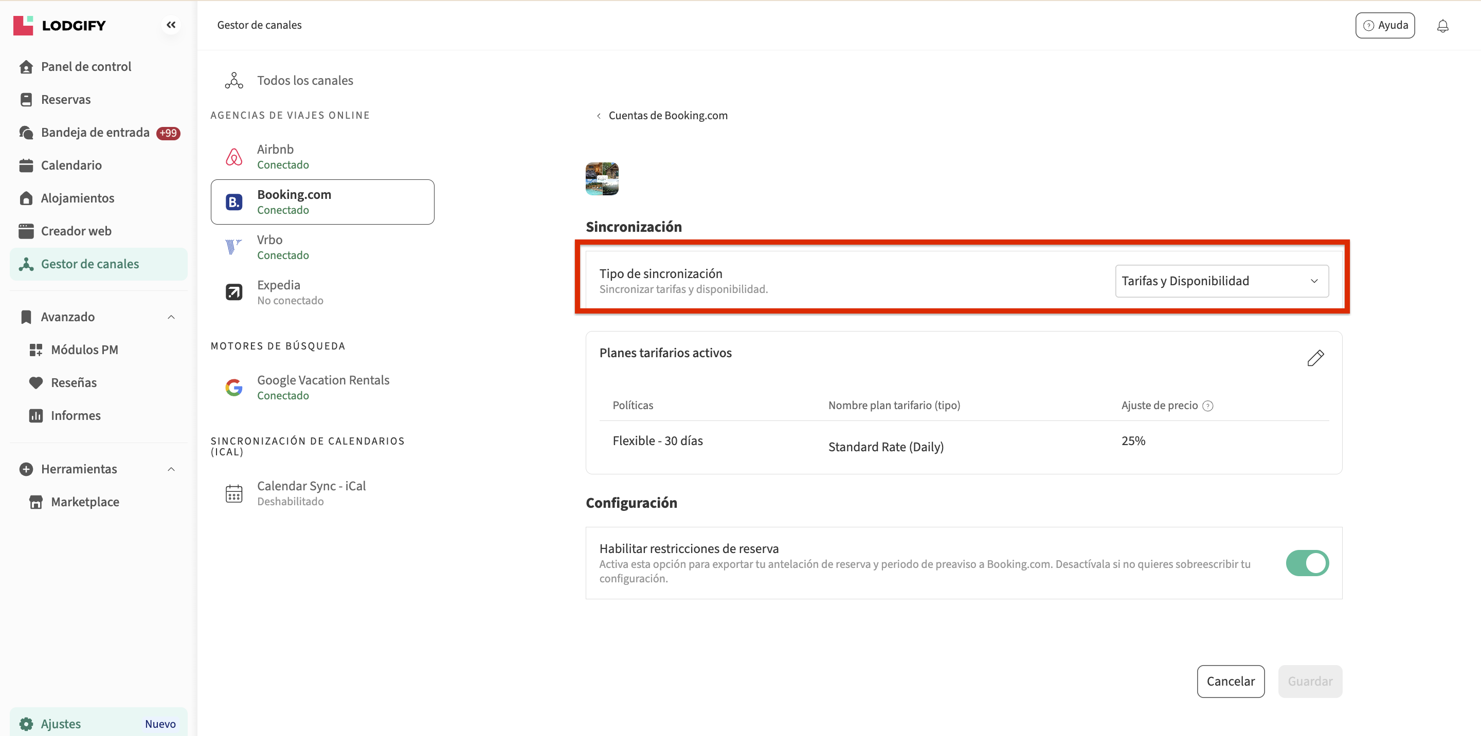Edit active rate plans with the pencil icon
The height and width of the screenshot is (736, 1481).
(x=1315, y=358)
